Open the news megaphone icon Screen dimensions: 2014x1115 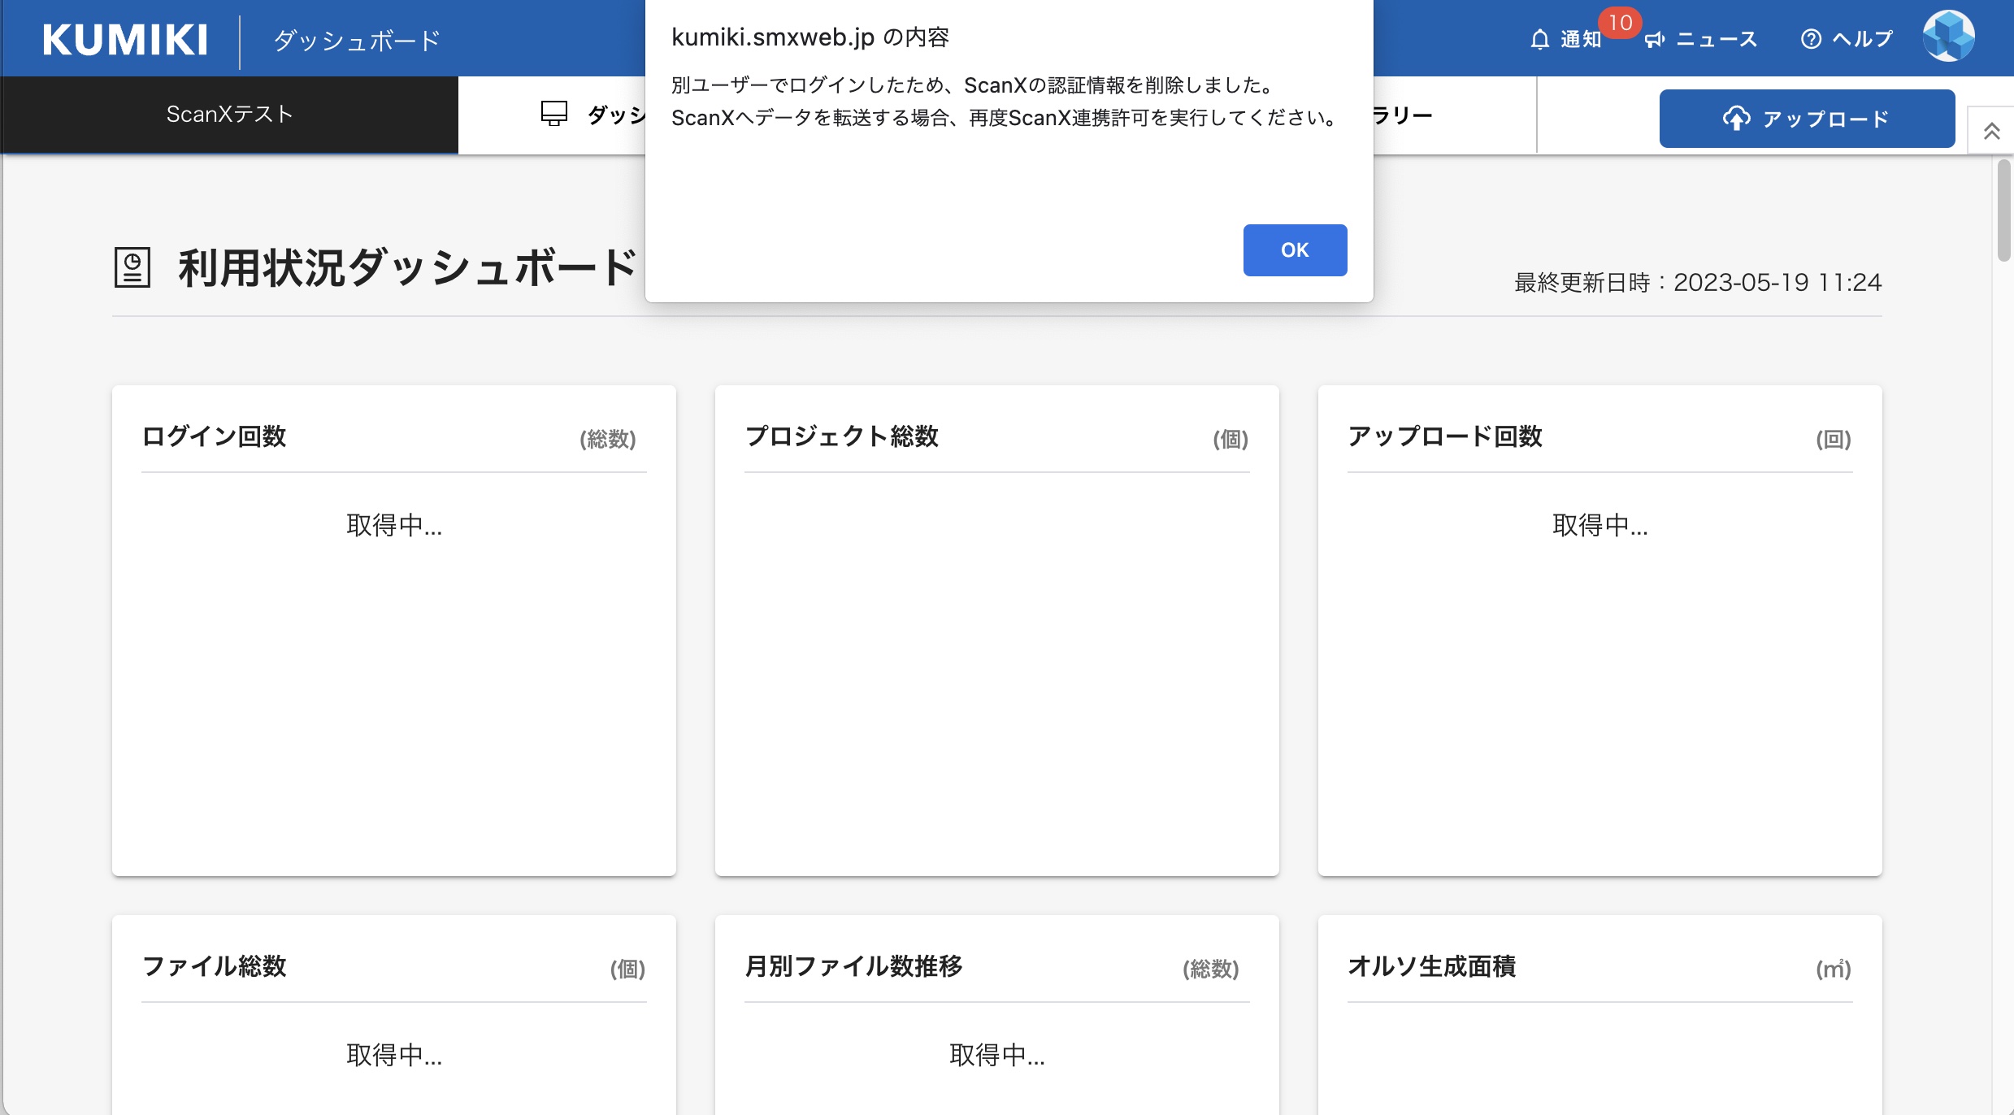pyautogui.click(x=1655, y=40)
